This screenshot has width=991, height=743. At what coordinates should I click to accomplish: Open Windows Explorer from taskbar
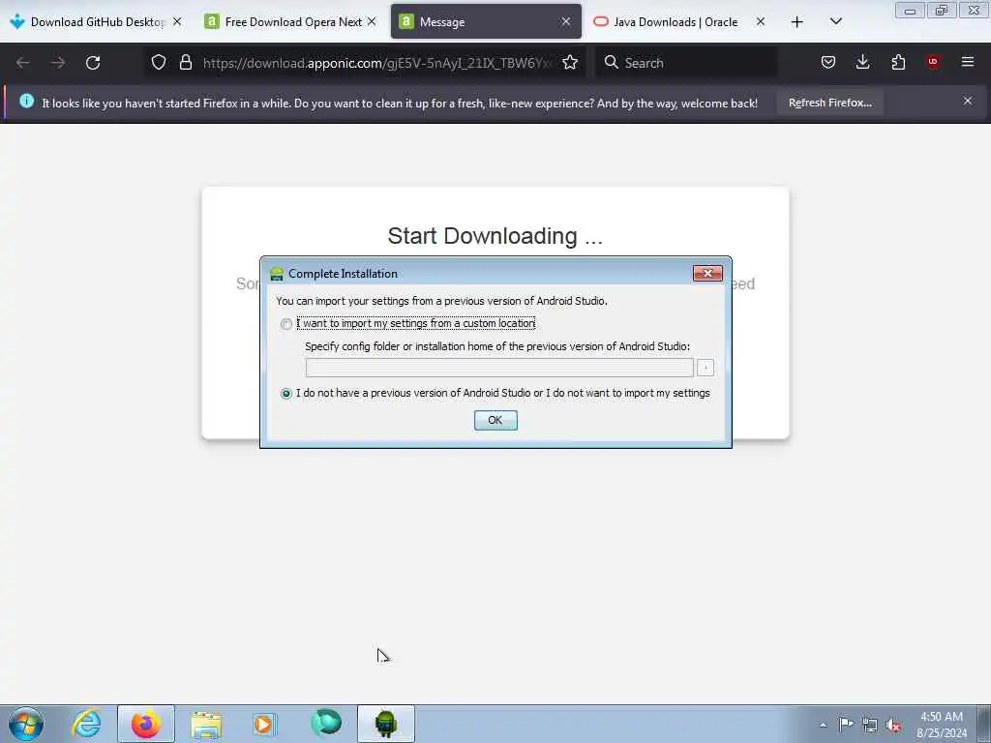tap(206, 724)
